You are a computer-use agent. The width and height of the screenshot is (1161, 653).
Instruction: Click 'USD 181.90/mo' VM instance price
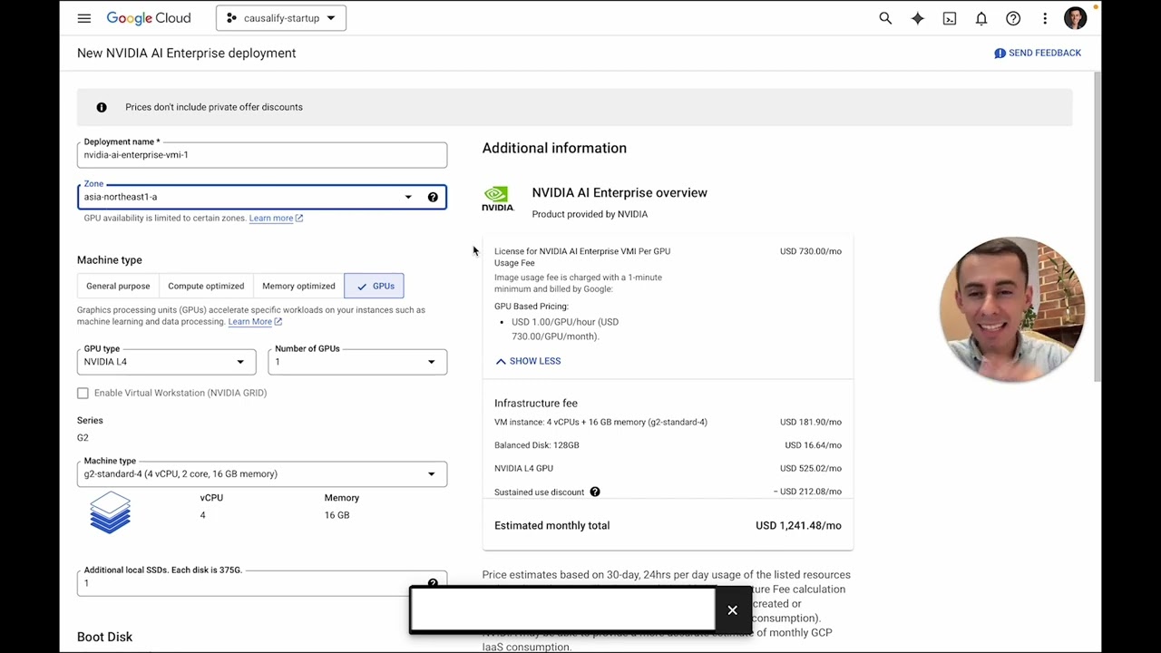811,422
